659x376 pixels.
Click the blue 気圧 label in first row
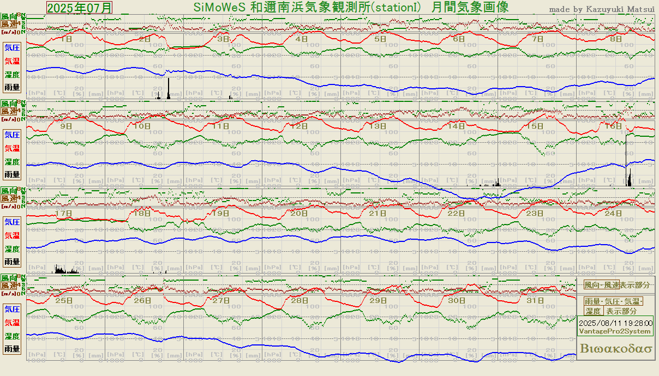pyautogui.click(x=13, y=47)
